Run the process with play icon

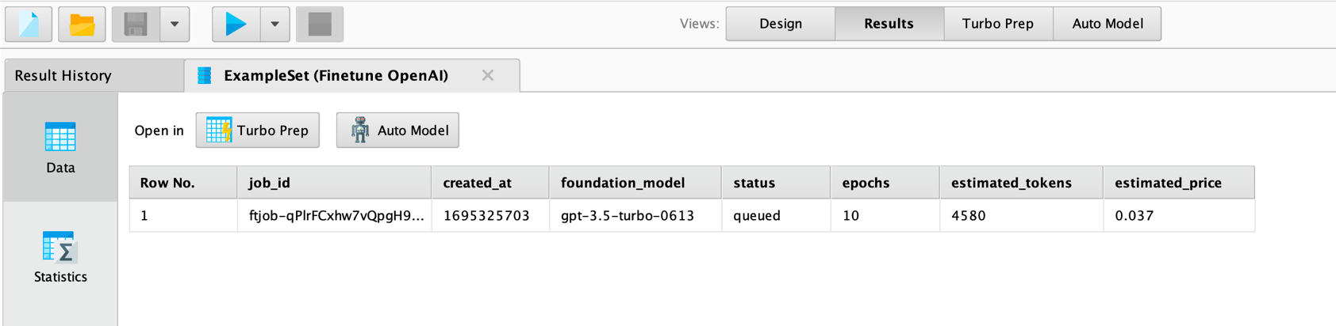click(x=236, y=25)
